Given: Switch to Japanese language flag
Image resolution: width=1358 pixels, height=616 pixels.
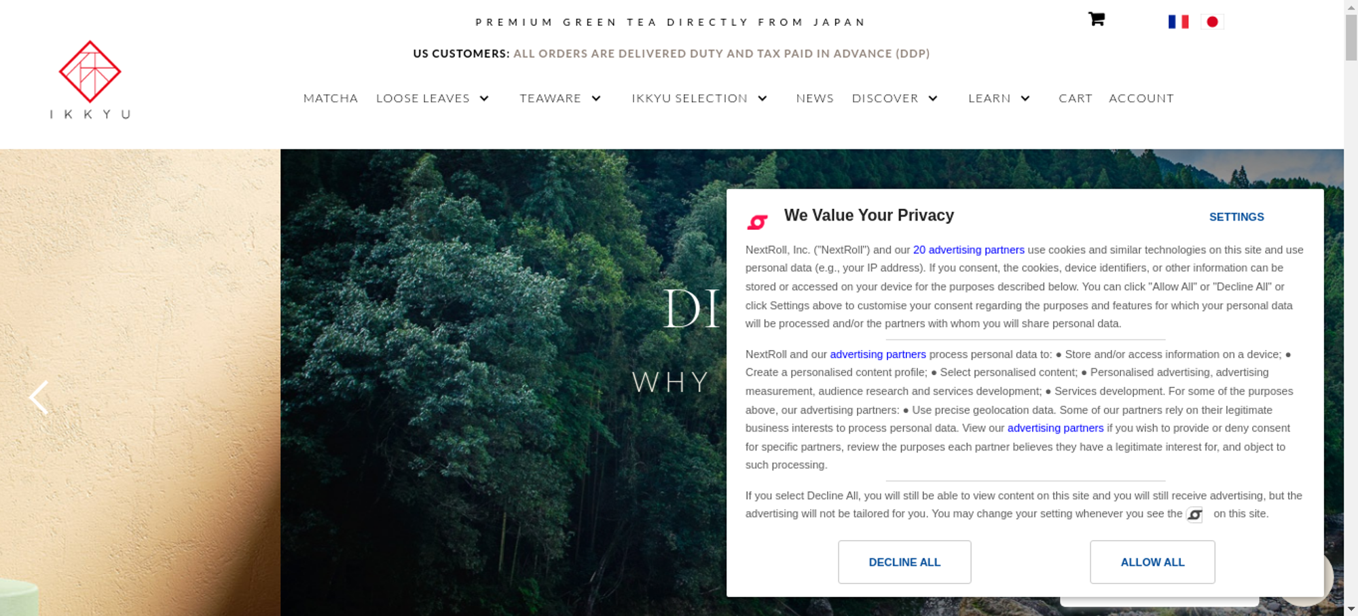Looking at the screenshot, I should click(1212, 22).
